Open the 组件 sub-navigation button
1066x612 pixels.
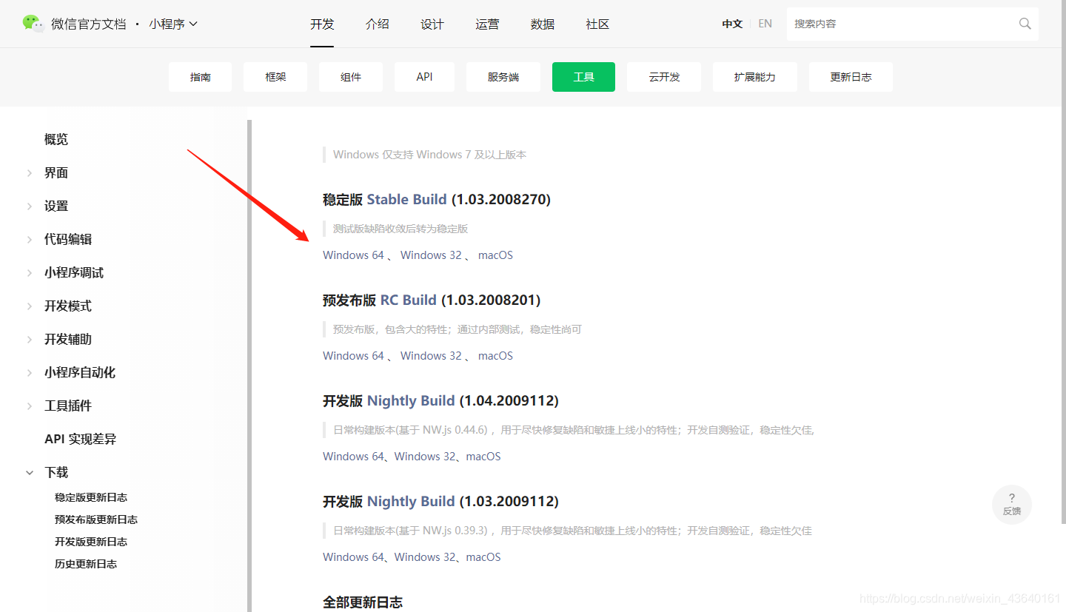click(x=351, y=77)
